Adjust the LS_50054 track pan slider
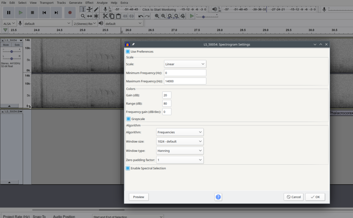Image resolution: width=353 pixels, height=218 pixels. (x=11, y=59)
